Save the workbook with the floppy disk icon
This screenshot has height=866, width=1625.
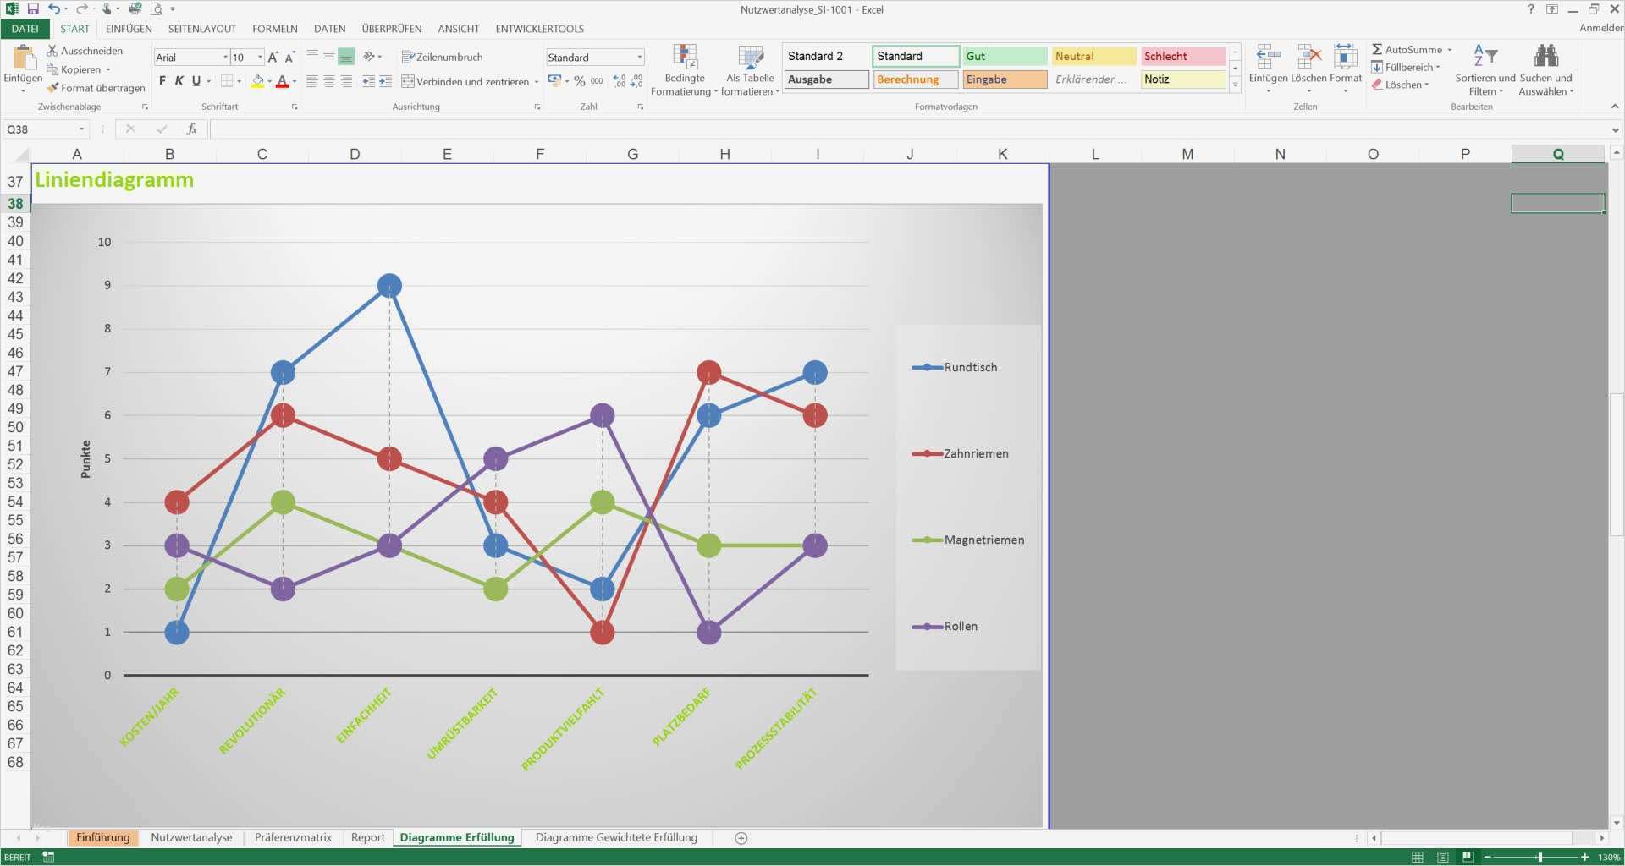tap(33, 9)
